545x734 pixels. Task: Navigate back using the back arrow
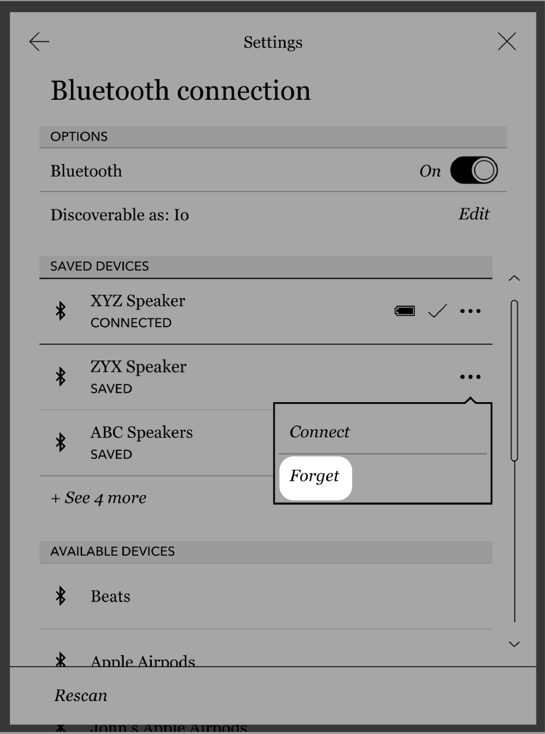pyautogui.click(x=38, y=41)
